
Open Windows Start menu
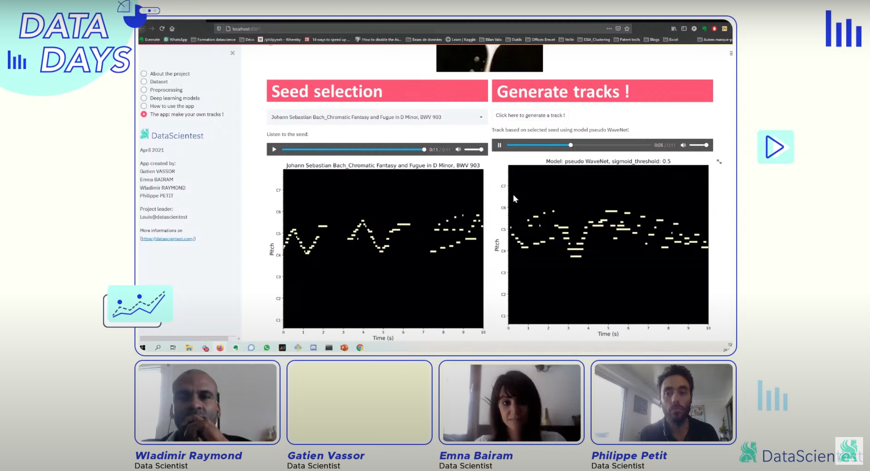pyautogui.click(x=142, y=347)
